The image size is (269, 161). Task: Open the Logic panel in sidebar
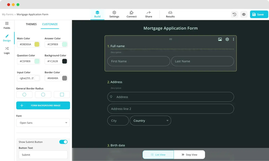(7, 50)
